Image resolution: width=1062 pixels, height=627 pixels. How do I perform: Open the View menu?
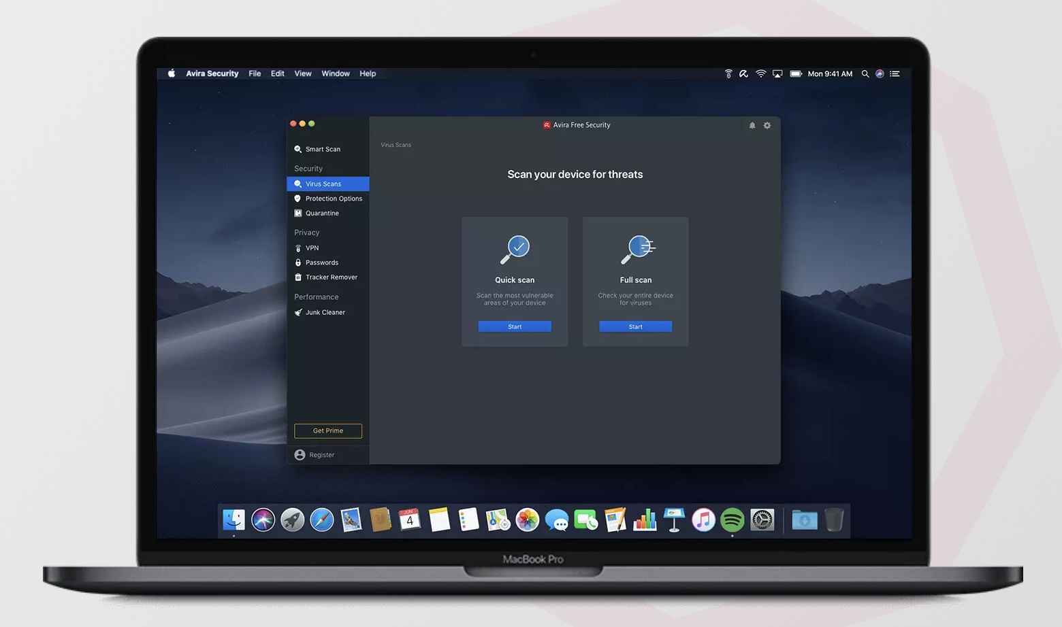[x=303, y=73]
